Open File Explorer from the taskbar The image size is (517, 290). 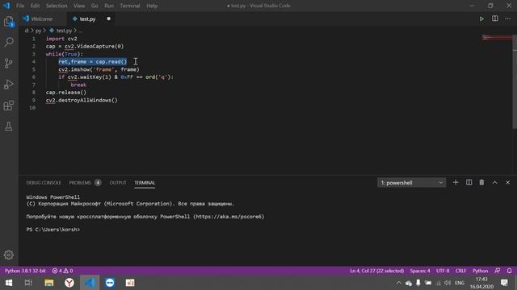tap(49, 283)
